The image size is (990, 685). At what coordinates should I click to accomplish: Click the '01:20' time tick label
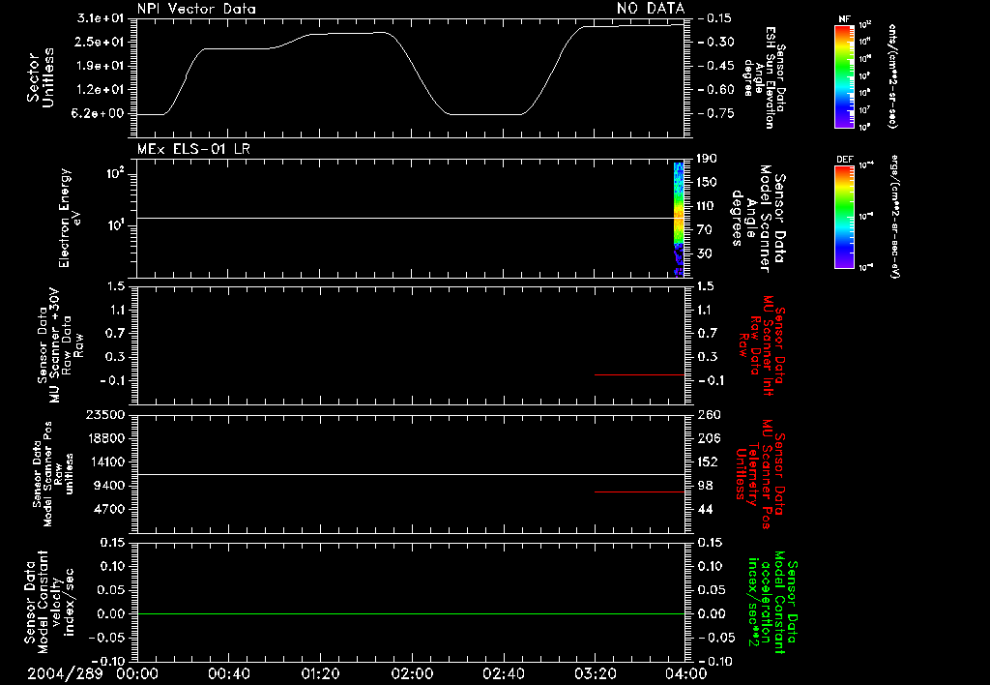320,673
